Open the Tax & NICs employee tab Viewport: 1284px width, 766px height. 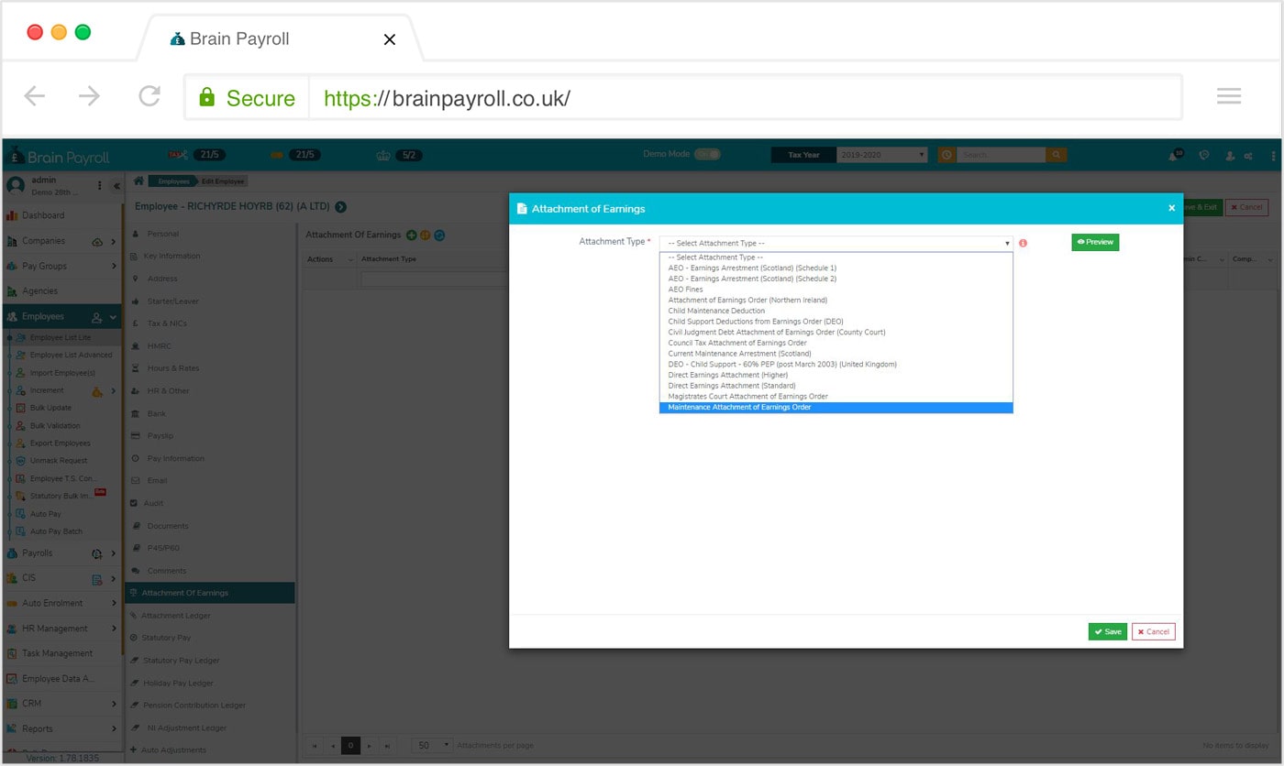pyautogui.click(x=210, y=323)
